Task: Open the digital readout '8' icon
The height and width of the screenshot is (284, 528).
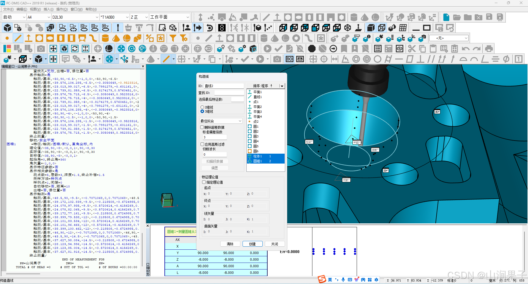Action: point(222,28)
